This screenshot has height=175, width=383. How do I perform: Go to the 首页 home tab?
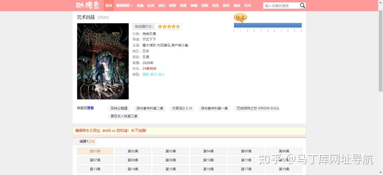click(x=109, y=6)
